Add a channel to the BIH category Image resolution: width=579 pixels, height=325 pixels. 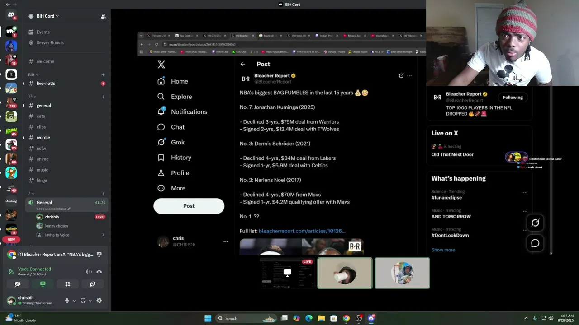[103, 75]
